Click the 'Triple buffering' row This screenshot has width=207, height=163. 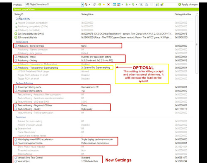pos(103,154)
